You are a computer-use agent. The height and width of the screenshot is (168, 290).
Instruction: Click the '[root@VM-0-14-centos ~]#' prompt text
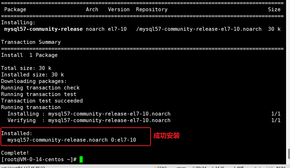[x=39, y=159]
